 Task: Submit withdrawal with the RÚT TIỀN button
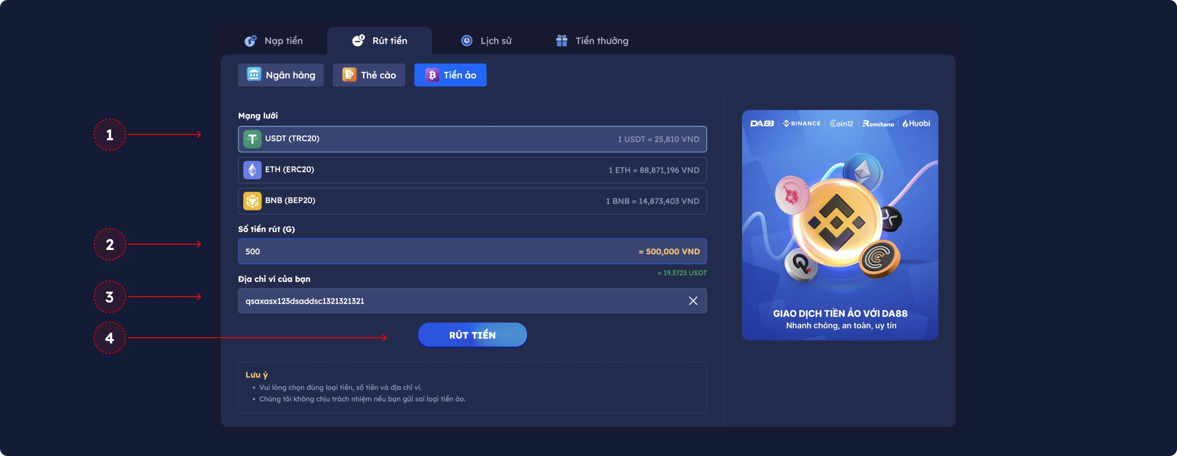point(472,335)
